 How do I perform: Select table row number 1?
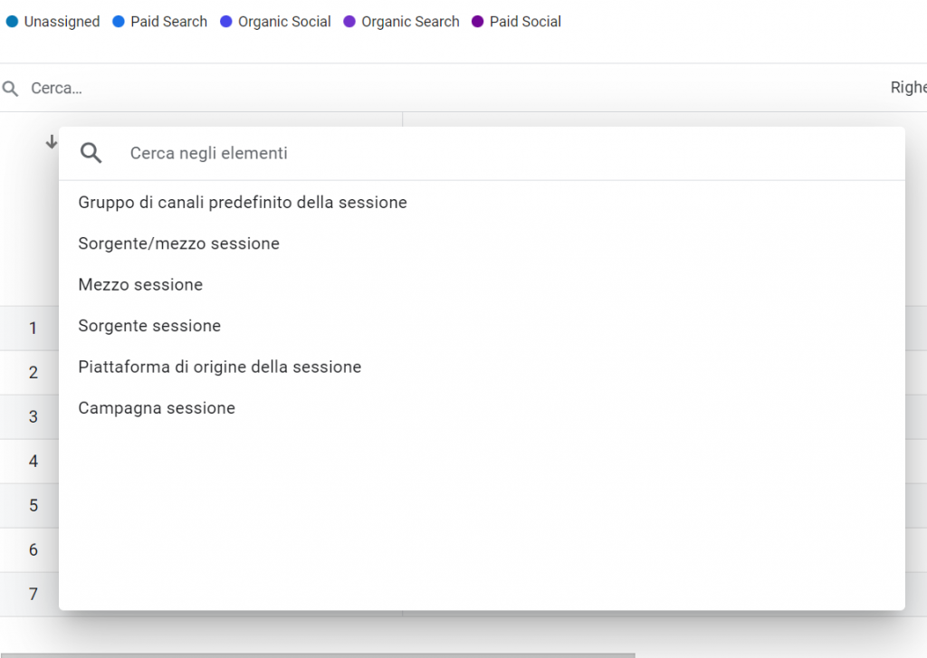click(x=33, y=329)
